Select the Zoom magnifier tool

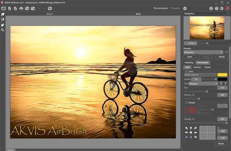pyautogui.click(x=3, y=30)
